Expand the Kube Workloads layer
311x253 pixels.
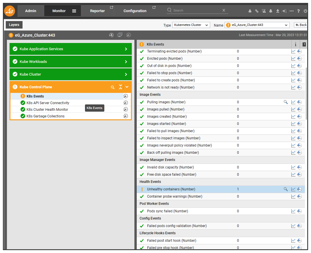click(71, 61)
